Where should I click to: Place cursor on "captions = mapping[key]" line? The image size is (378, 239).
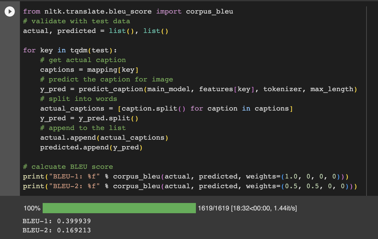click(89, 70)
